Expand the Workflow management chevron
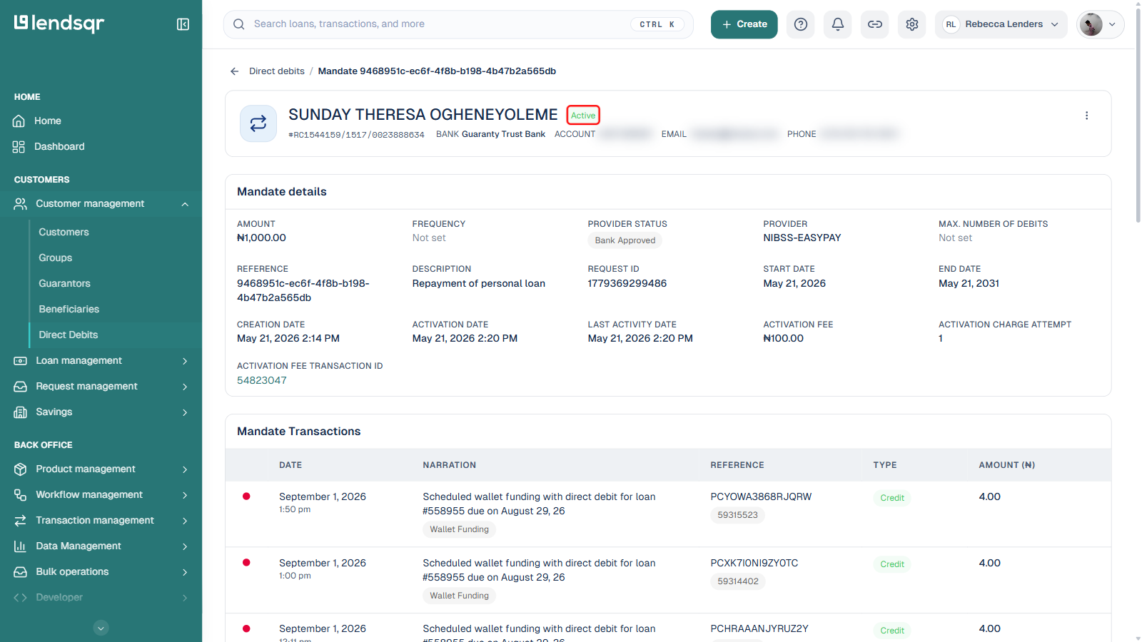The width and height of the screenshot is (1142, 642). click(185, 495)
